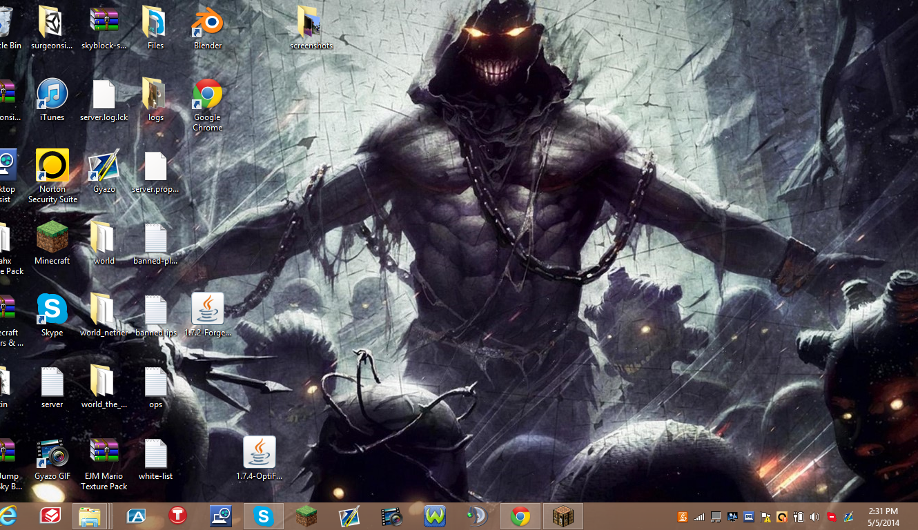Open the Java update tray icon
Viewport: 918px width, 530px height.
pyautogui.click(x=683, y=516)
